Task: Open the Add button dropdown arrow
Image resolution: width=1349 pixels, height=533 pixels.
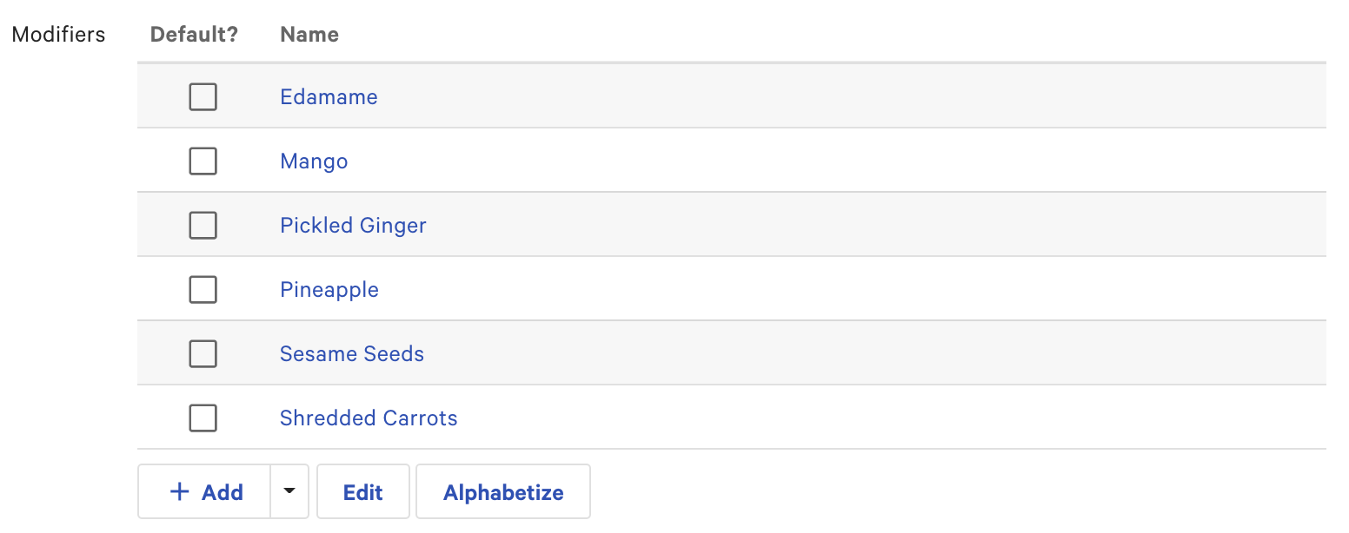Action: point(289,491)
